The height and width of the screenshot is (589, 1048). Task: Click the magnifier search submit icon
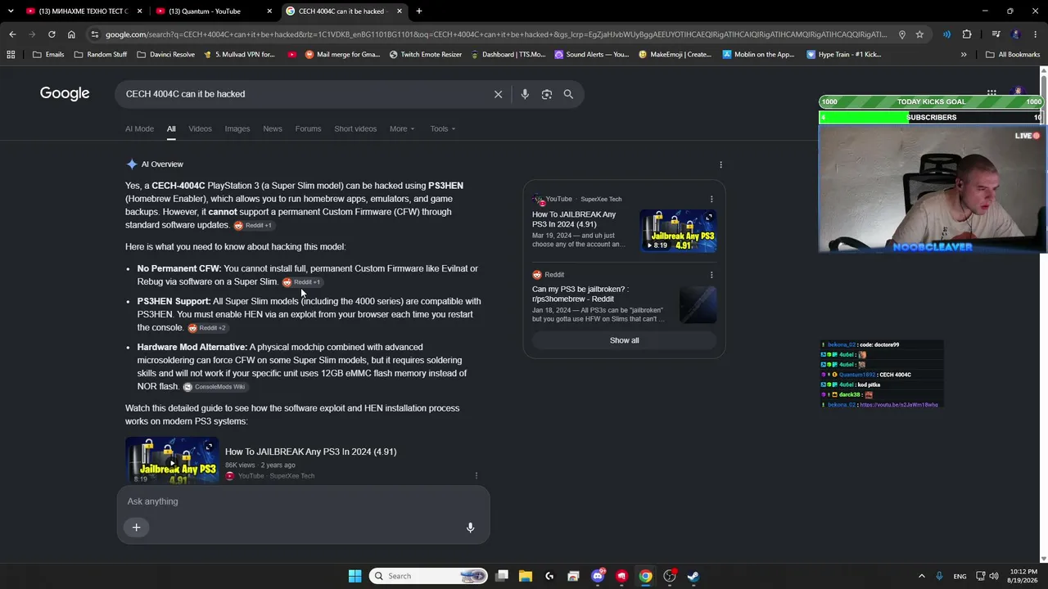[x=568, y=94]
